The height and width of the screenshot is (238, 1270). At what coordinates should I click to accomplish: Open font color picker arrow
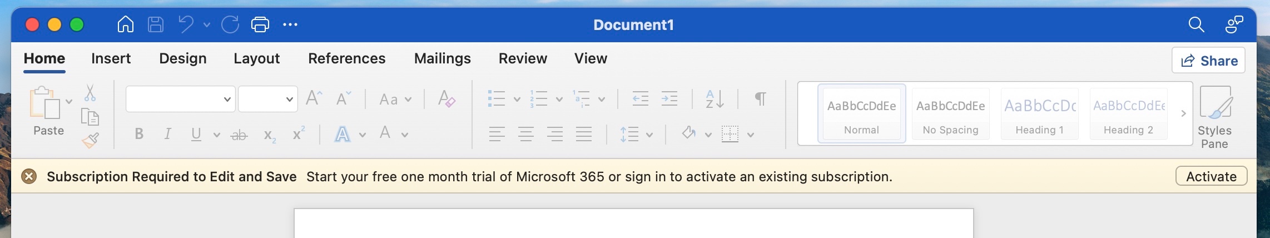(405, 135)
